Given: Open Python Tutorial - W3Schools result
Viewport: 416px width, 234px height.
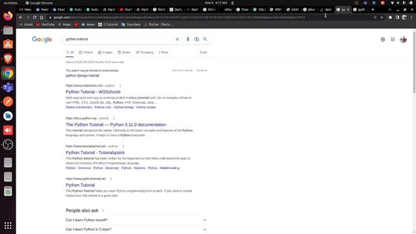Looking at the screenshot, I should (x=93, y=92).
